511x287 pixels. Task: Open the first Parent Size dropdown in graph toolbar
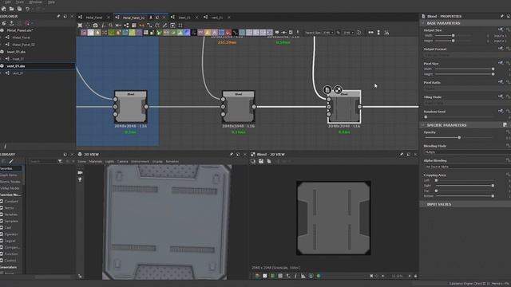pyautogui.click(x=328, y=33)
